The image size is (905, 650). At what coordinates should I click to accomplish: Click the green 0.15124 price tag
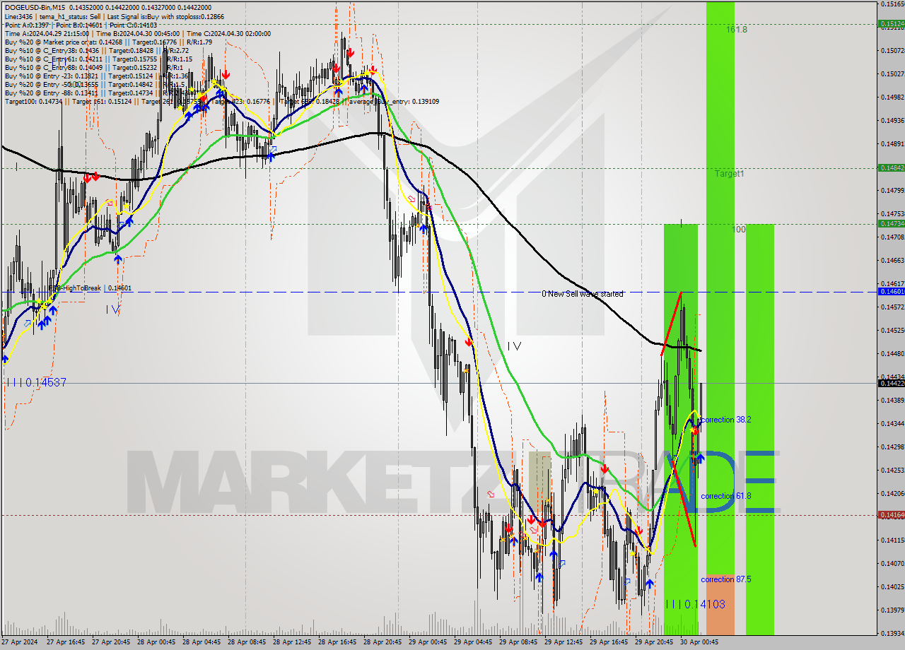[x=891, y=23]
